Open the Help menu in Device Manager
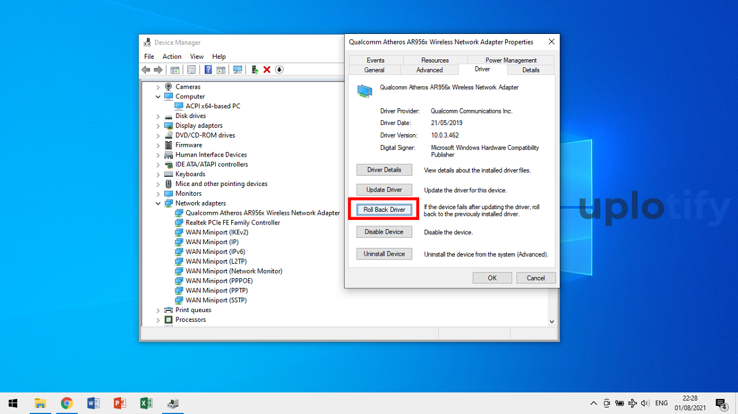The height and width of the screenshot is (414, 738). pyautogui.click(x=219, y=56)
